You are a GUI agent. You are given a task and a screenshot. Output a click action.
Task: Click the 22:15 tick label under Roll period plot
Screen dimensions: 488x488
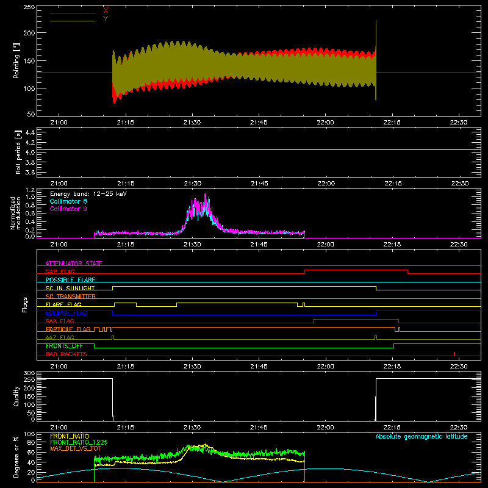click(x=393, y=184)
